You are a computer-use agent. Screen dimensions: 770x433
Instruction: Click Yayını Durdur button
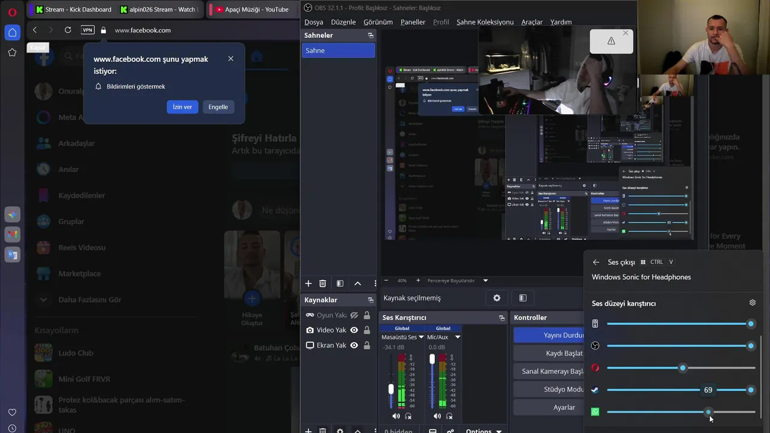point(549,335)
